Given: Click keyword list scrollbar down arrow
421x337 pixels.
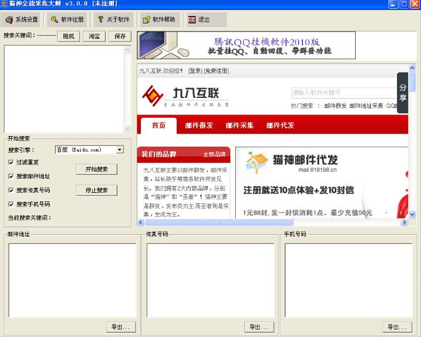Looking at the screenshot, I should [x=127, y=129].
